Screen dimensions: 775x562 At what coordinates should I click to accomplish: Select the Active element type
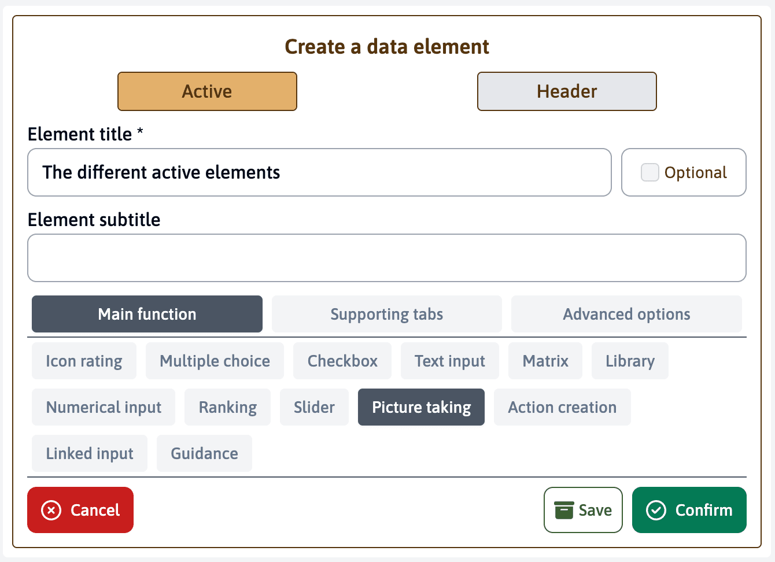coord(207,91)
